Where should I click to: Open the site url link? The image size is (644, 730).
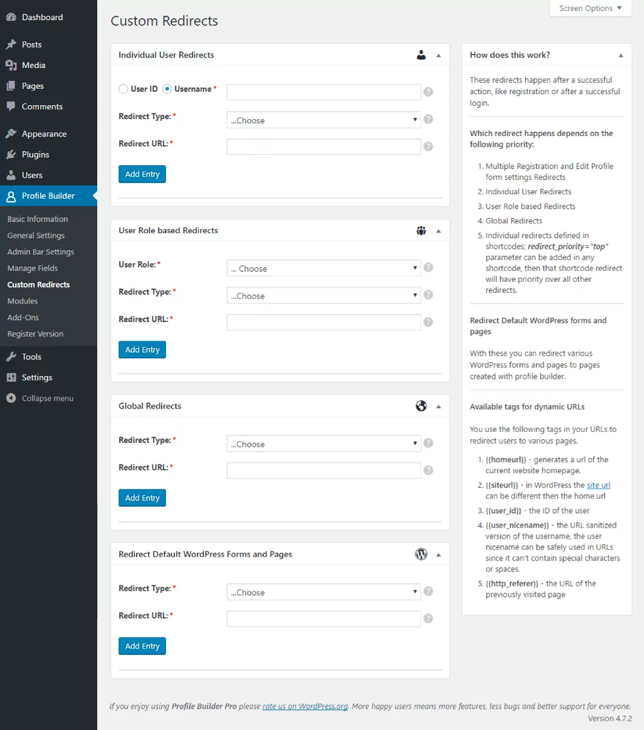click(598, 485)
